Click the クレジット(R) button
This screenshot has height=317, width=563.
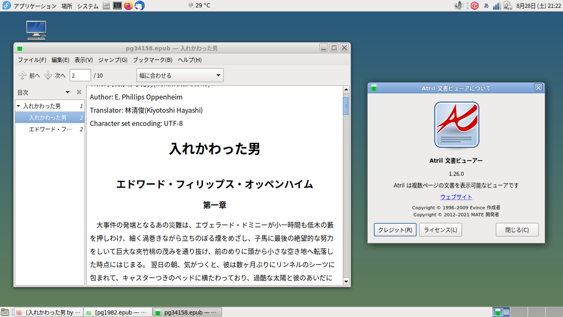point(395,230)
